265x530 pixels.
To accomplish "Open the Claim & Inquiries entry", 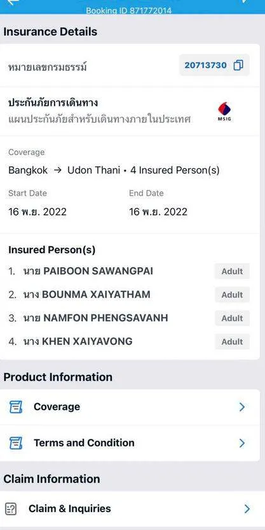I will [132, 509].
